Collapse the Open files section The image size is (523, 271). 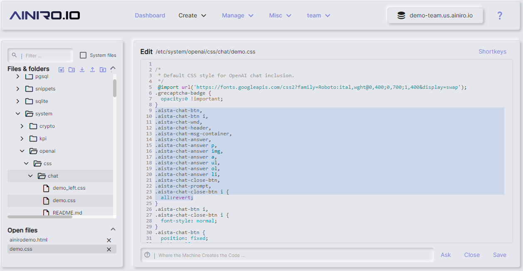coord(113,229)
